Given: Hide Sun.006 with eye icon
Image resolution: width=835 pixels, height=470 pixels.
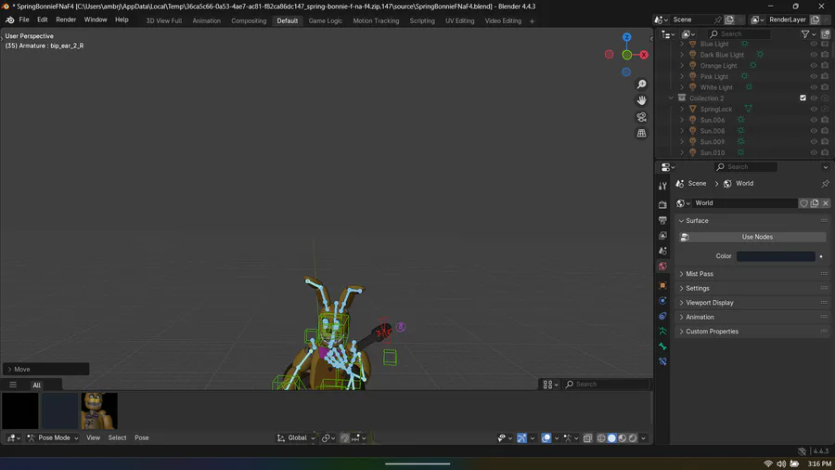Looking at the screenshot, I should 814,120.
